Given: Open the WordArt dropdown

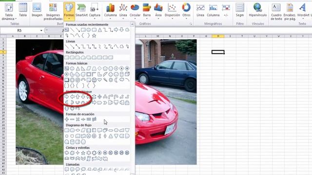Looking at the screenshot, I should point(303,12).
